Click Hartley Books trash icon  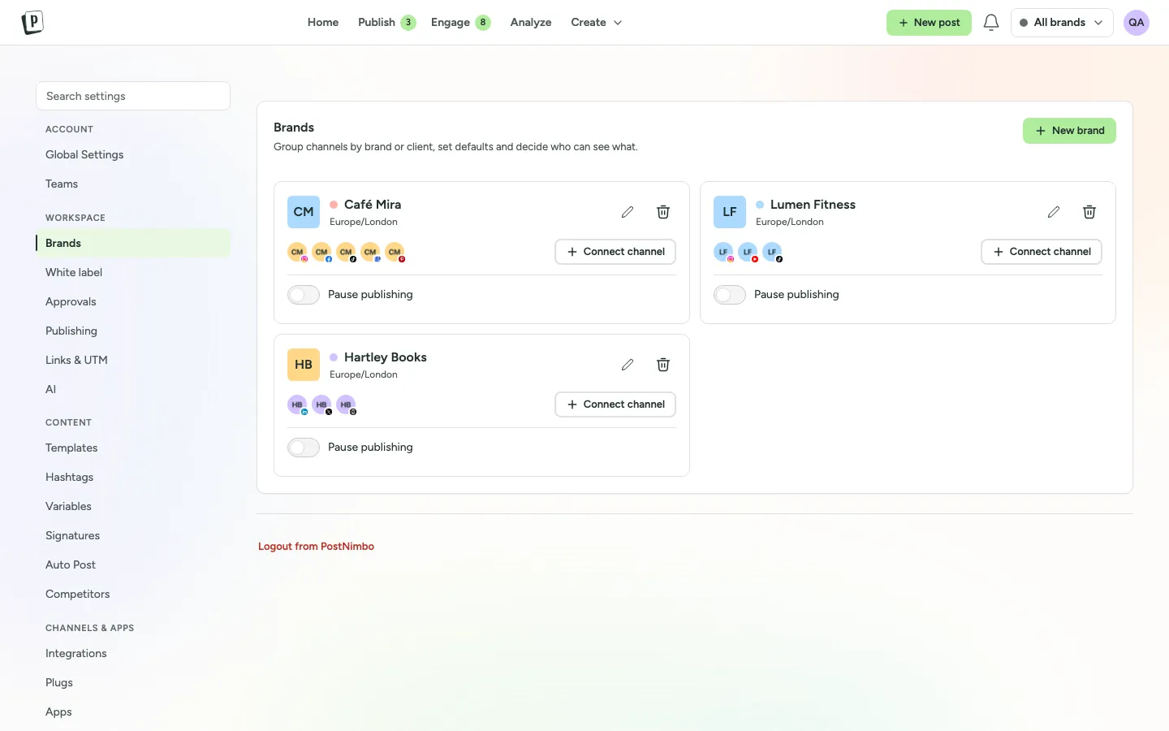[x=663, y=365]
